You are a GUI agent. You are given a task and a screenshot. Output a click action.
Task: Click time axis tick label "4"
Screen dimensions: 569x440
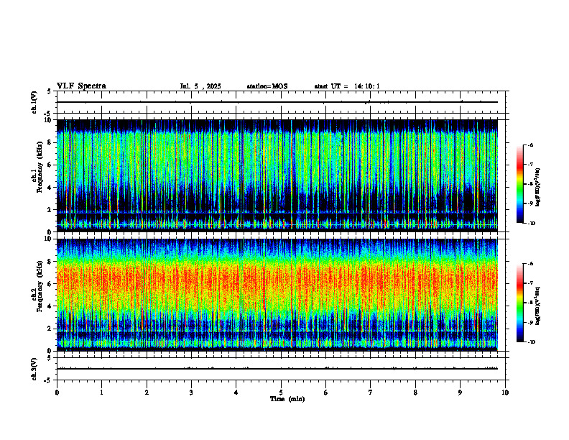coord(236,393)
